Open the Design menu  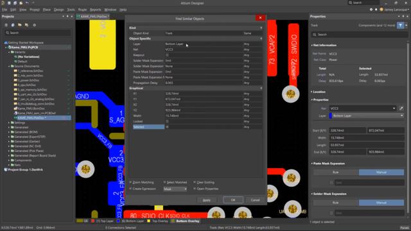[x=58, y=10]
